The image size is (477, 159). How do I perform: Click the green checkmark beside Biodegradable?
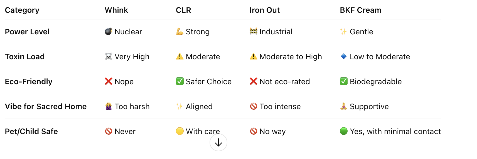(x=344, y=81)
